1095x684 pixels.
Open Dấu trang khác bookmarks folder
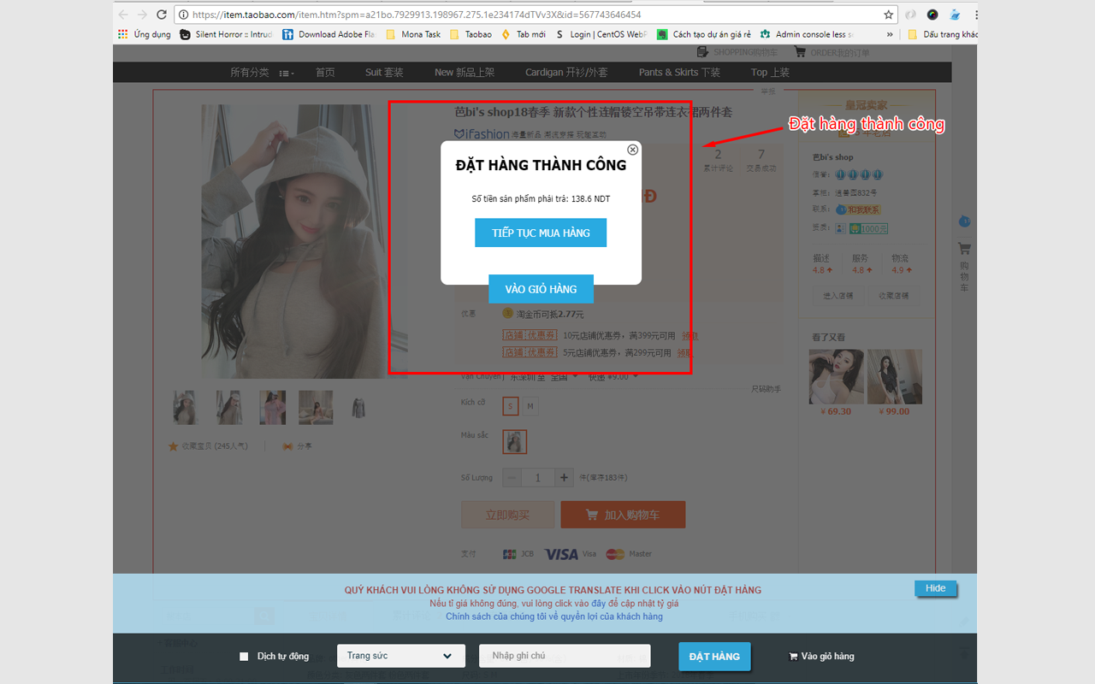[943, 34]
